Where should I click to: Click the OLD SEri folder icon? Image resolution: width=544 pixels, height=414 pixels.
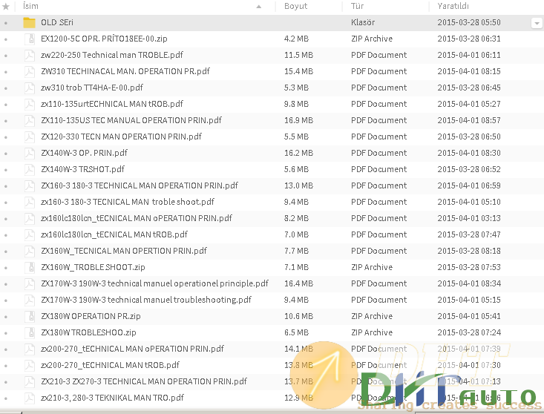(x=29, y=22)
